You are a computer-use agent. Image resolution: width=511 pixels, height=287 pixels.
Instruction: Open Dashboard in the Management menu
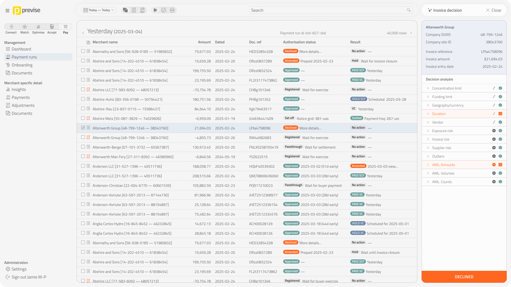coord(21,49)
